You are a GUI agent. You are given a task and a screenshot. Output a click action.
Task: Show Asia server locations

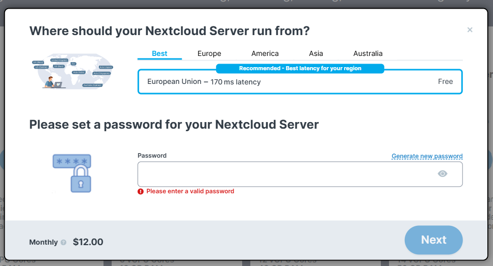coord(316,53)
